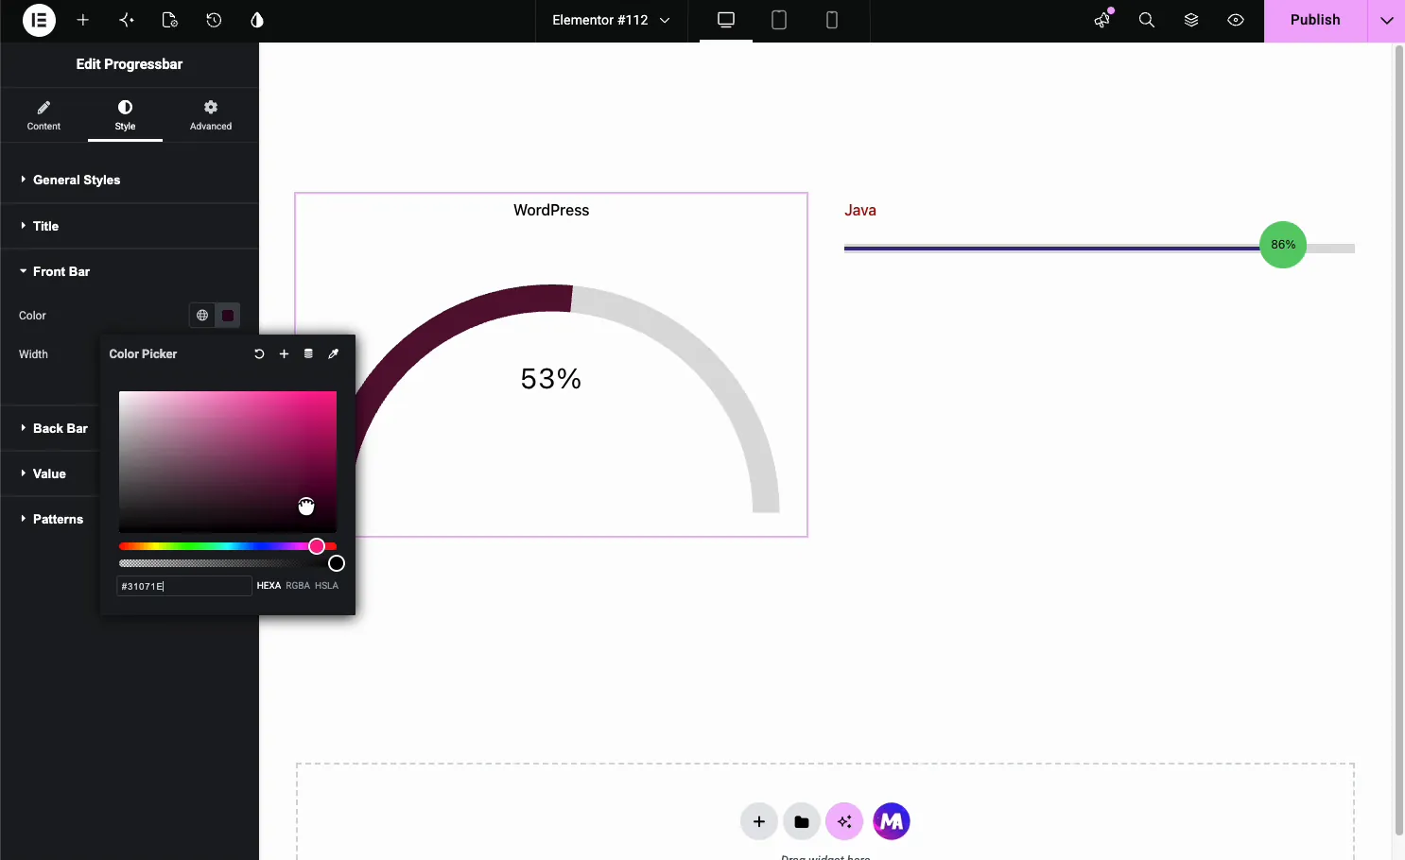Activate the eyedropper tool in color picker

[x=333, y=353]
